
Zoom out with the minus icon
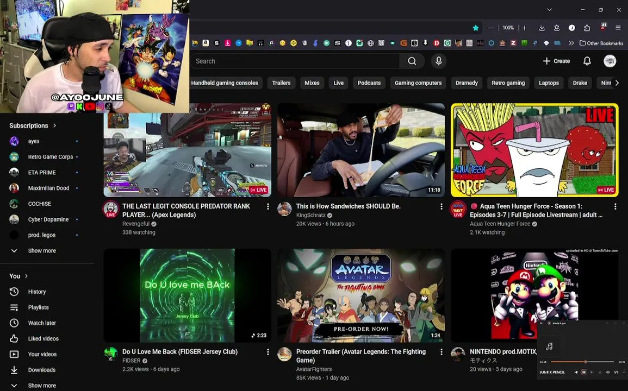tap(492, 28)
